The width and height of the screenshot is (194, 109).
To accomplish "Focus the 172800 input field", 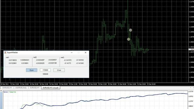I will [45, 70].
